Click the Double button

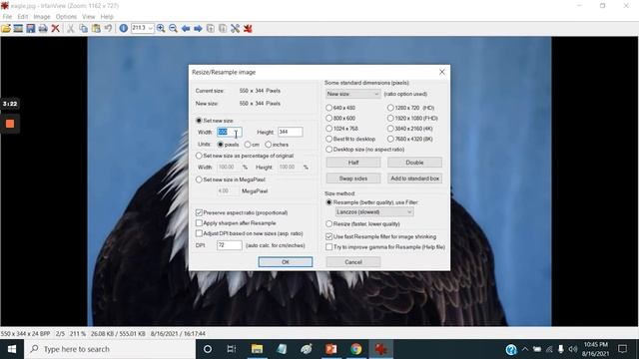coord(415,163)
